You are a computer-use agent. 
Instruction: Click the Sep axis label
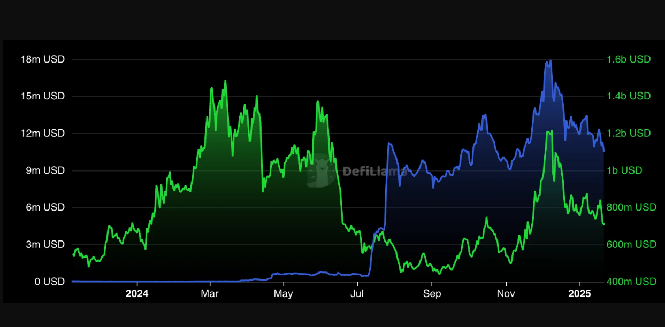(x=432, y=293)
